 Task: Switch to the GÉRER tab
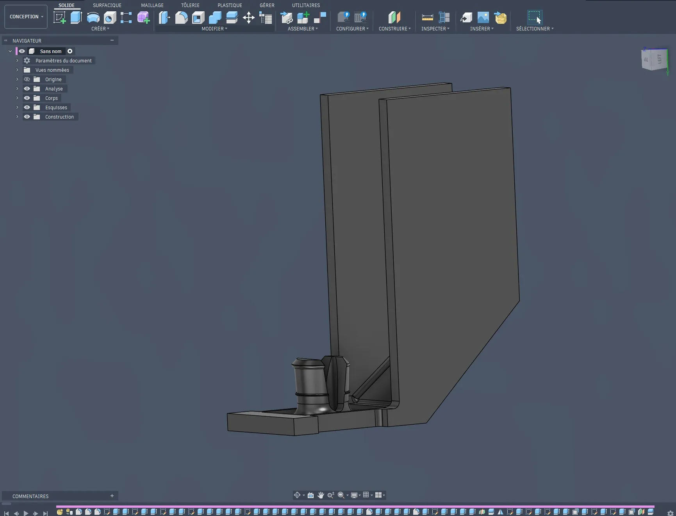[x=267, y=5]
